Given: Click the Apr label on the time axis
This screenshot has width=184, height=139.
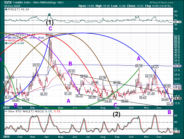Looking at the screenshot, I should [47, 108].
